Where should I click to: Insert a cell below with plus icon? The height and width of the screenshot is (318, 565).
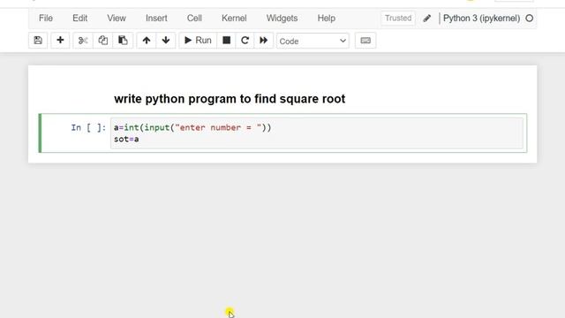pos(60,41)
